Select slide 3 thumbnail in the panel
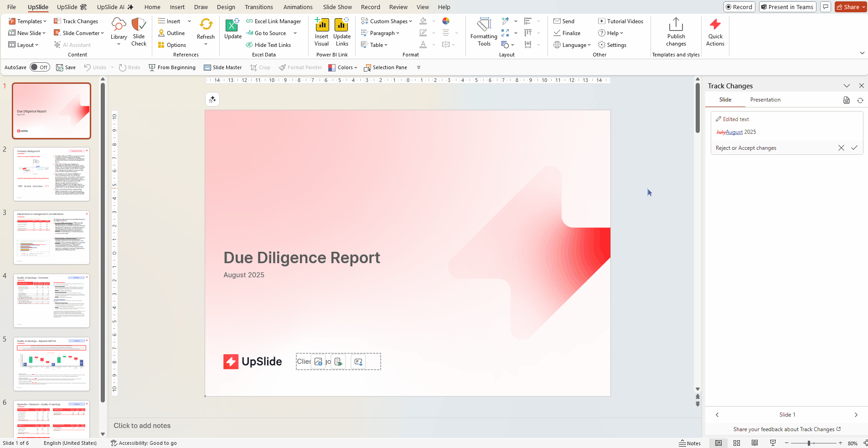Viewport: 868px width, 448px height. click(x=51, y=237)
